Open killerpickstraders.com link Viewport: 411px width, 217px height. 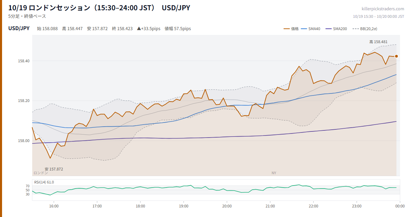click(x=383, y=9)
